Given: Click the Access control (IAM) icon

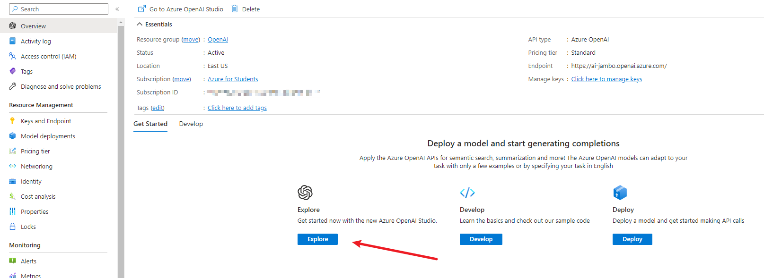Looking at the screenshot, I should tap(13, 56).
